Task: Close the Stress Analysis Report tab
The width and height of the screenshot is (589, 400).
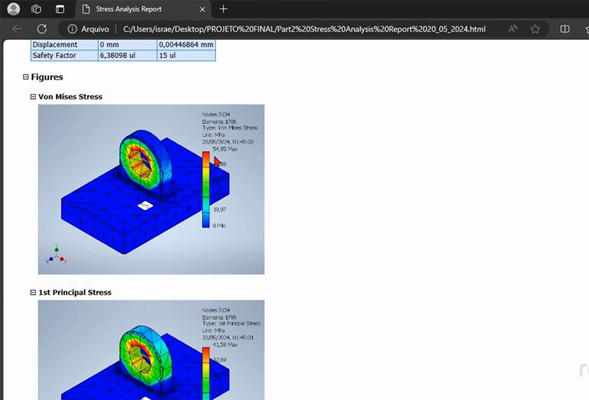Action: coord(202,9)
